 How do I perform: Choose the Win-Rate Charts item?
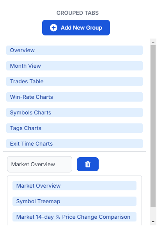click(74, 97)
